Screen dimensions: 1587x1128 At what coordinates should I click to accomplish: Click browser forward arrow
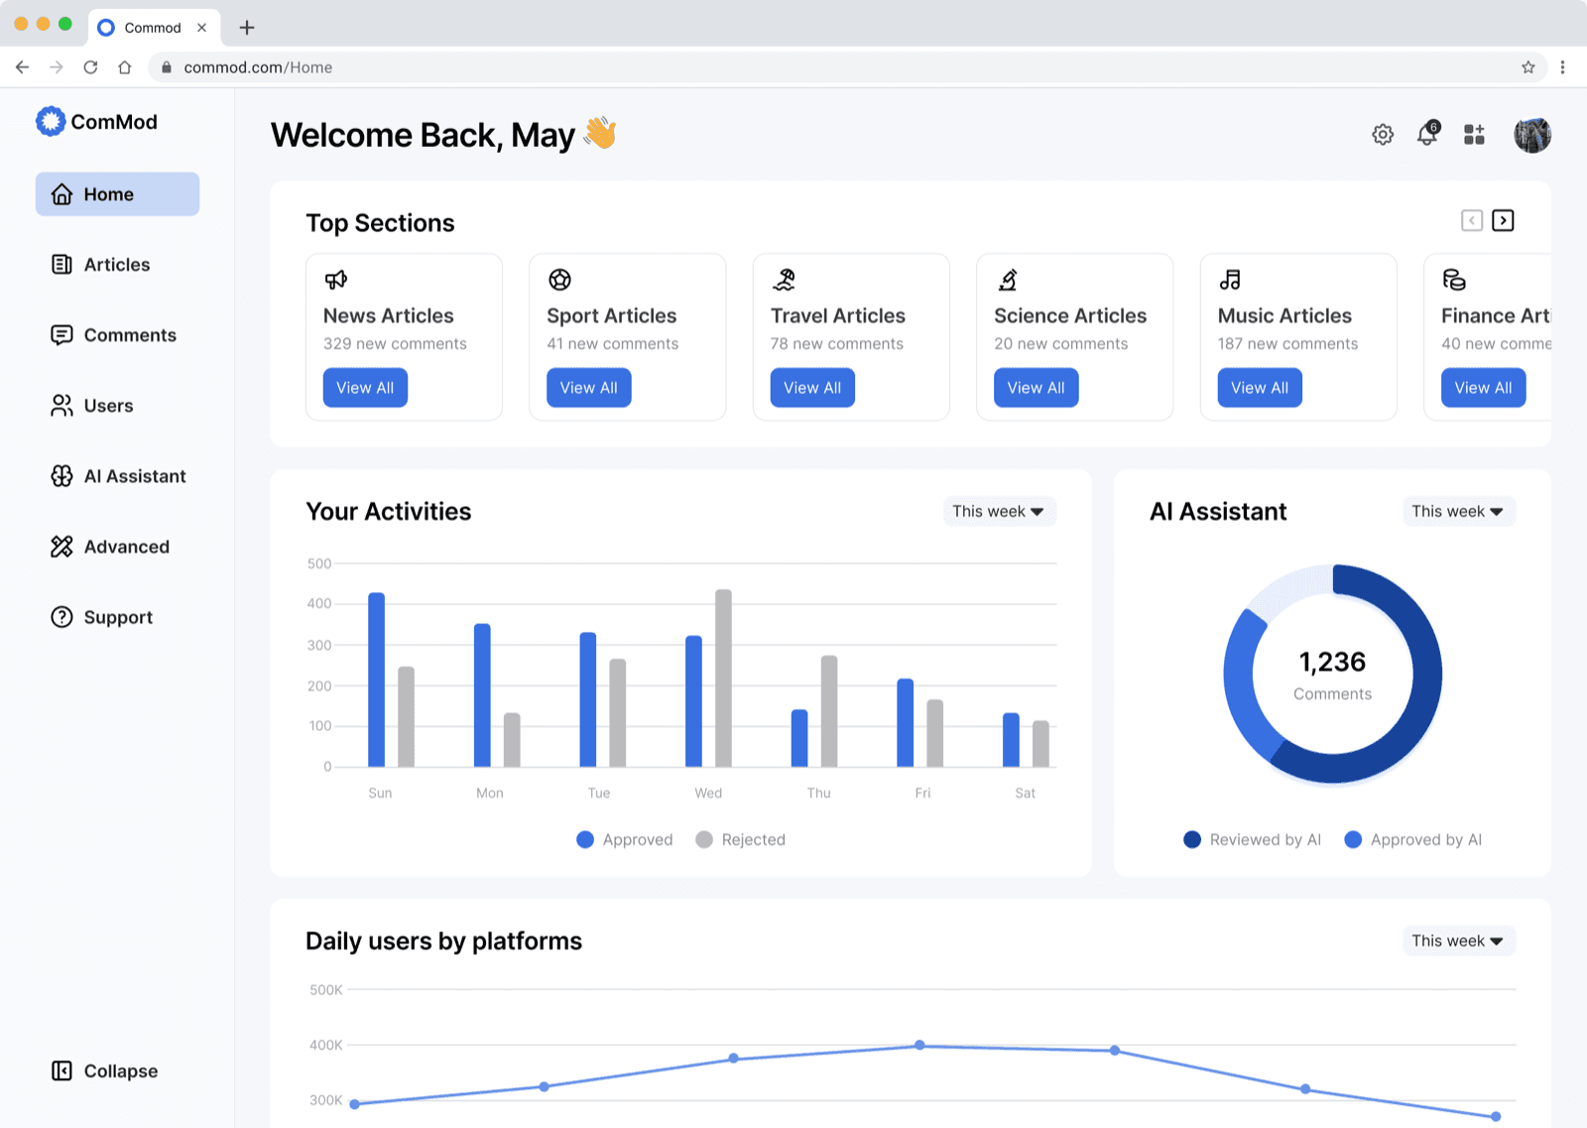point(57,67)
